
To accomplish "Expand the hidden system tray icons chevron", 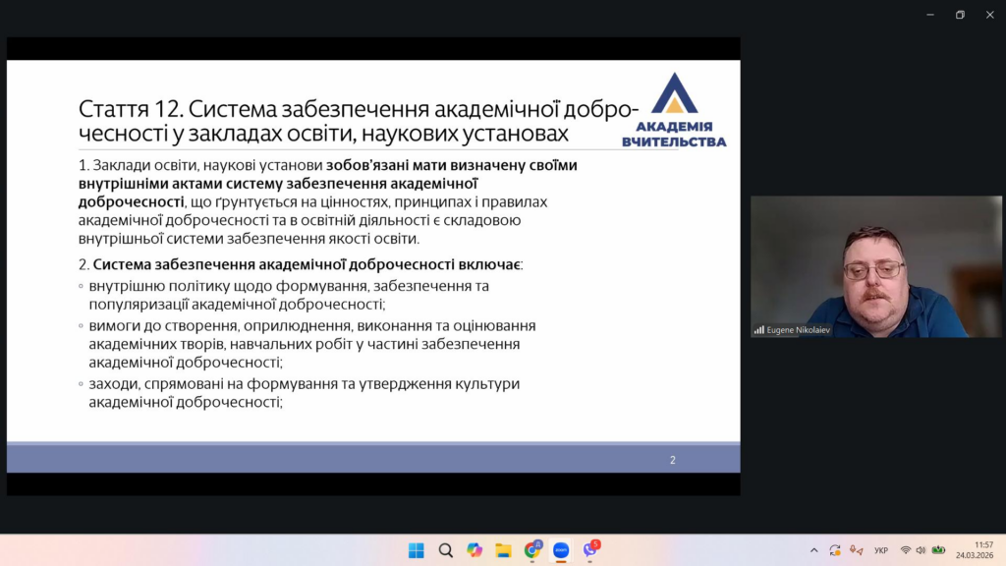I will tap(813, 550).
